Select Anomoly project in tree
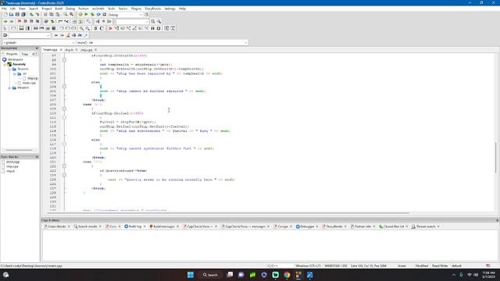This screenshot has width=500, height=281. click(19, 64)
